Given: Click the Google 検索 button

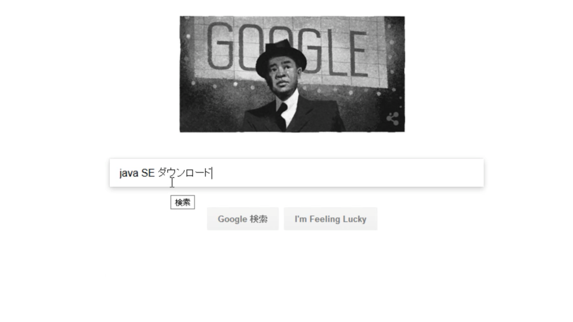Looking at the screenshot, I should [x=243, y=219].
